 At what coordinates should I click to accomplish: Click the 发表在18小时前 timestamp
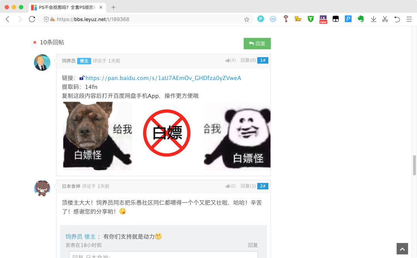click(83, 245)
